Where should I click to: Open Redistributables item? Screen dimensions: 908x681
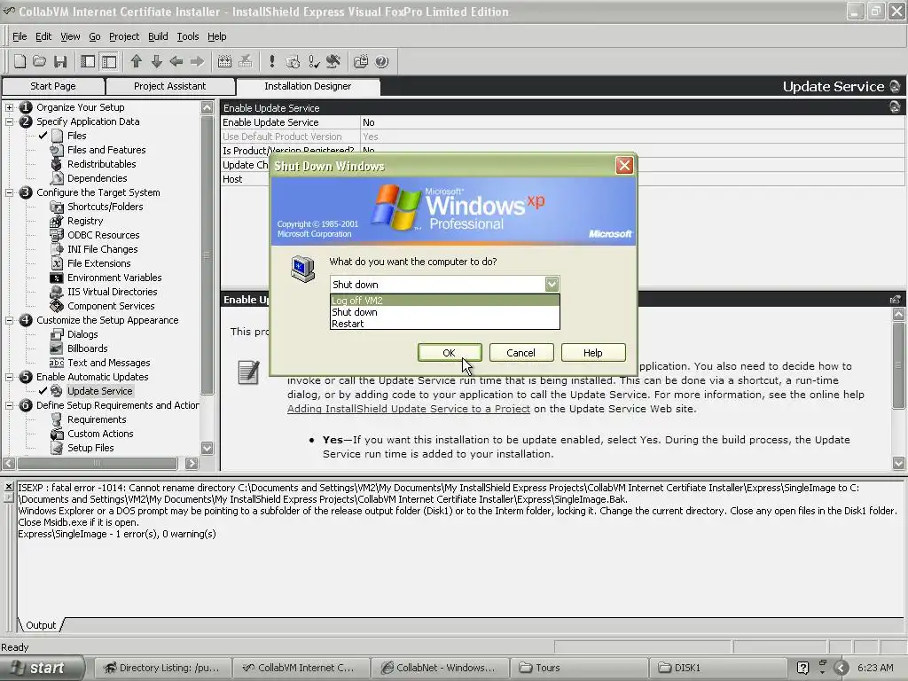pos(101,164)
